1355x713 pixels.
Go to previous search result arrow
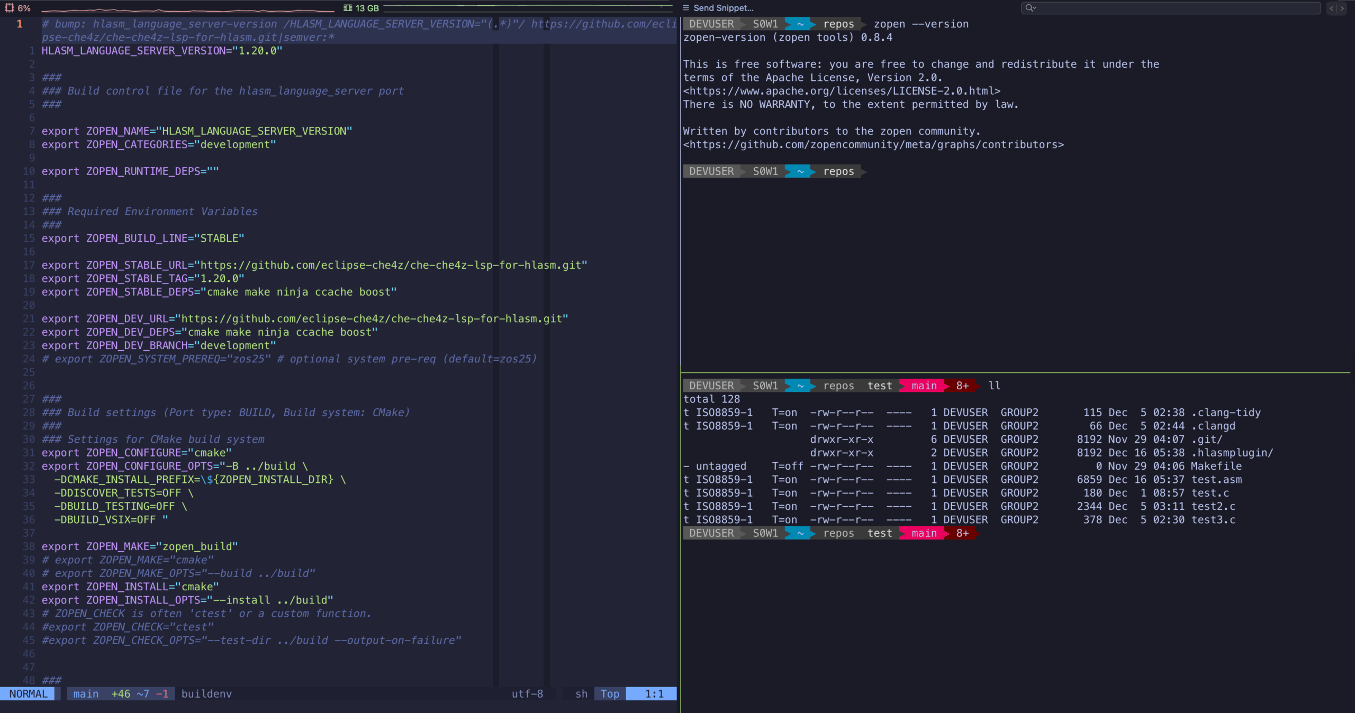coord(1332,8)
